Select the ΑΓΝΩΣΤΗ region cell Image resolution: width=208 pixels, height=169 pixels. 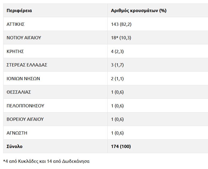point(17,133)
